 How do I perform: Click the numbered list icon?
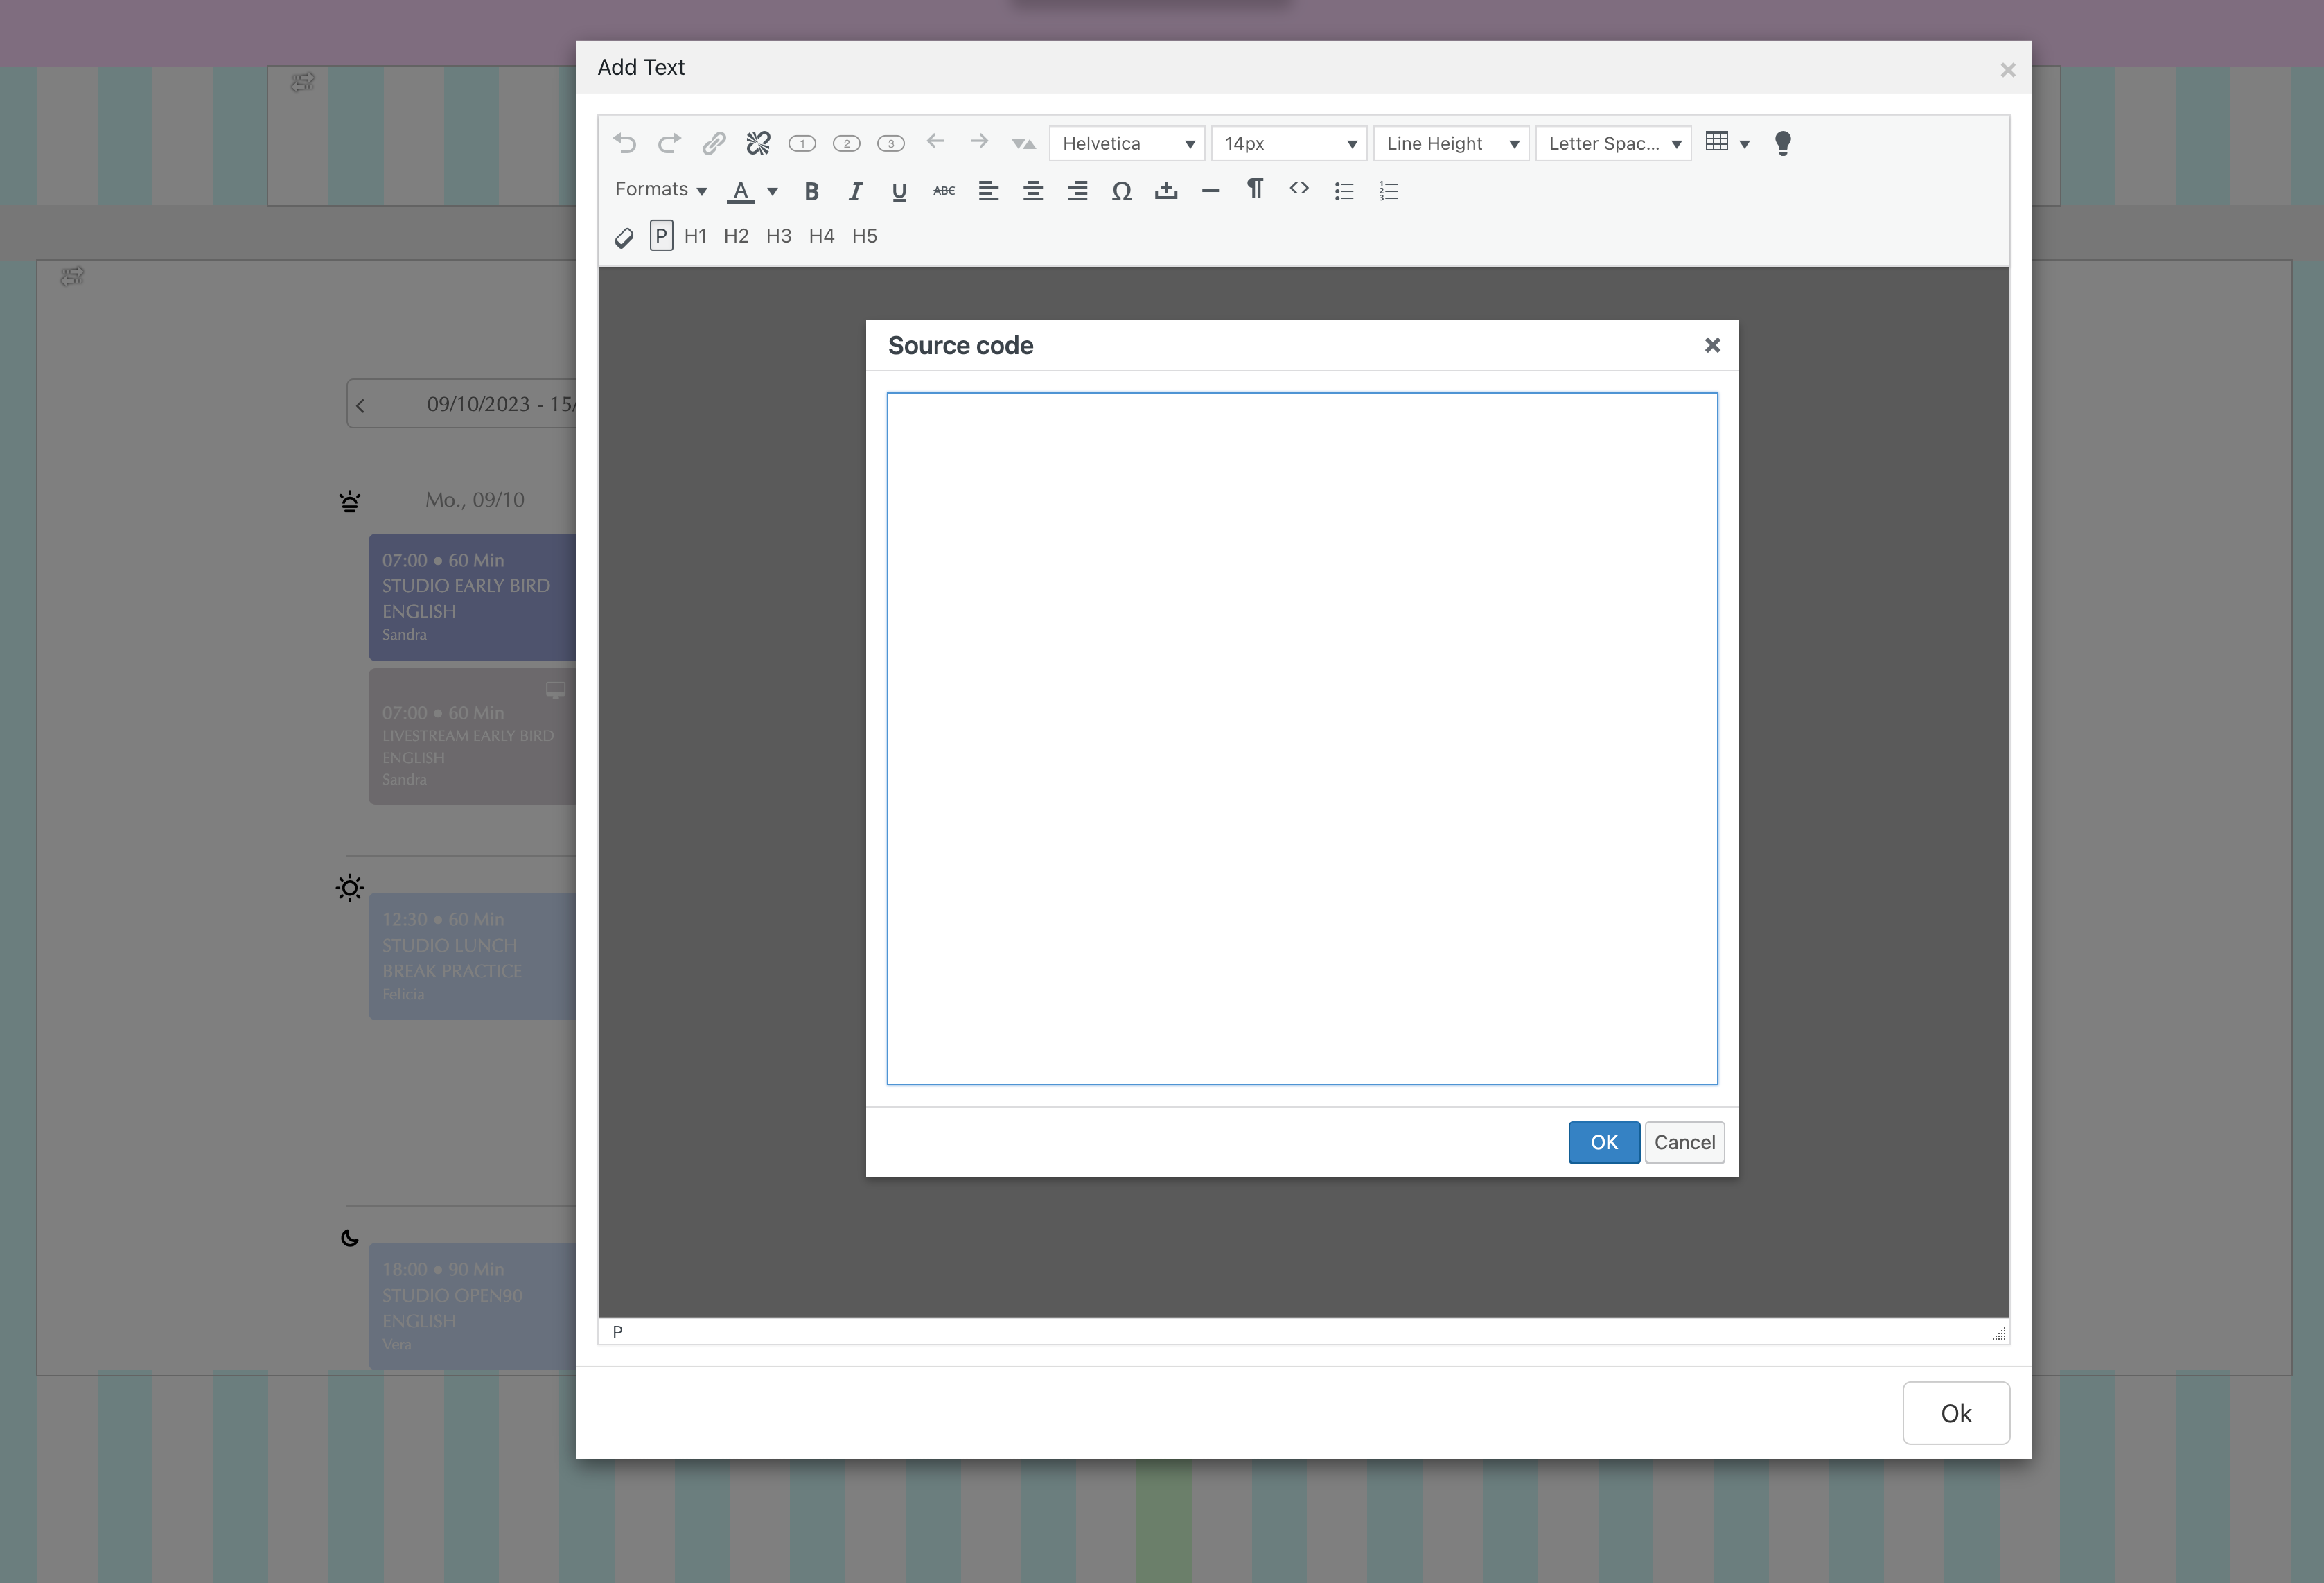pos(1388,191)
